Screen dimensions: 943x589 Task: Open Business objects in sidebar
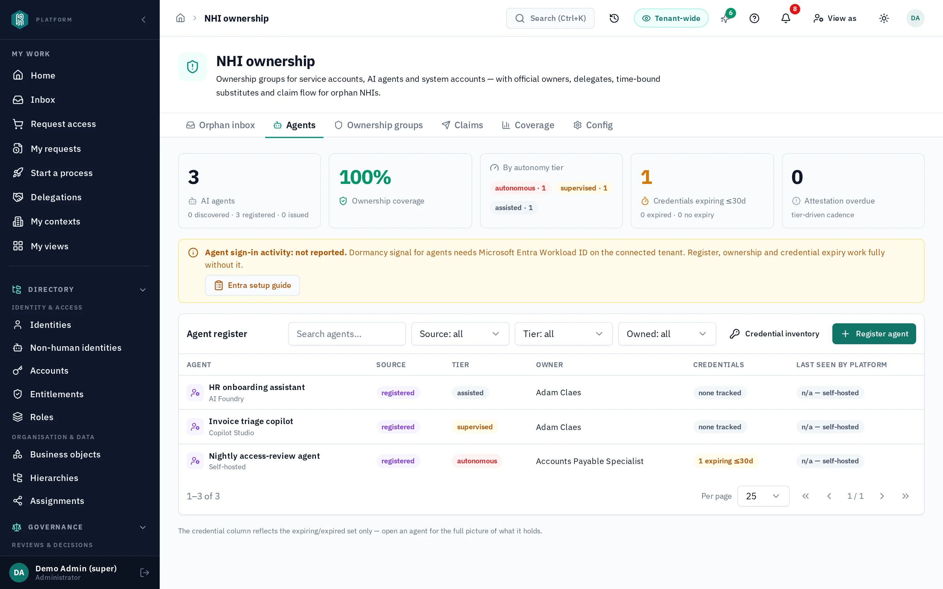80,455
